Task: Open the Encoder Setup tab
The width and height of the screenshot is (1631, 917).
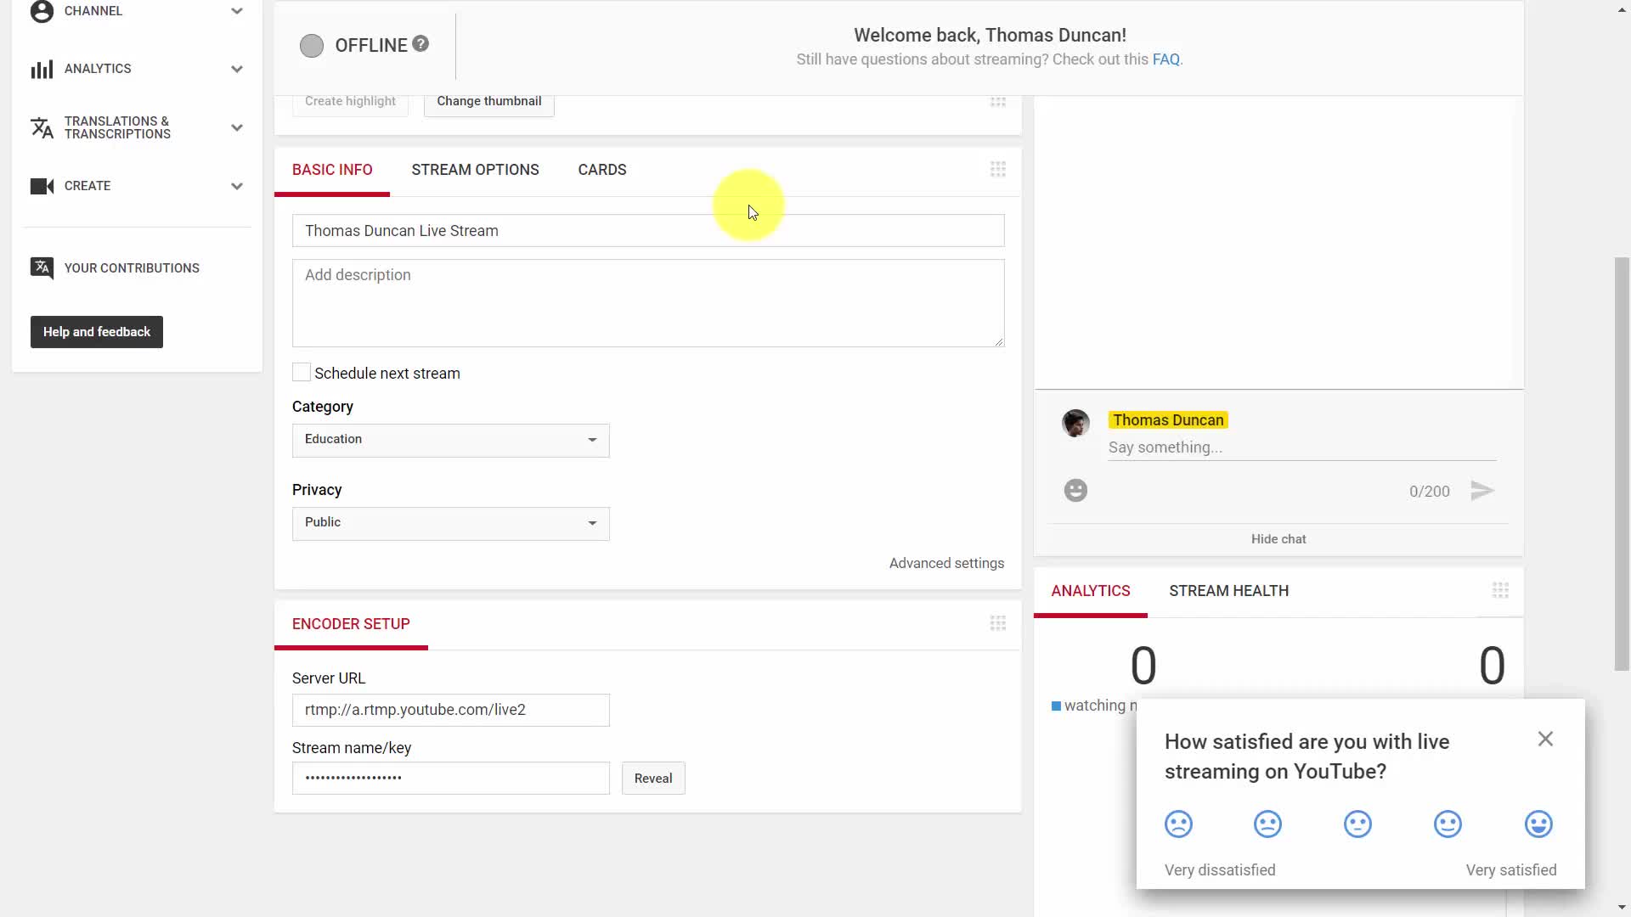Action: [351, 624]
